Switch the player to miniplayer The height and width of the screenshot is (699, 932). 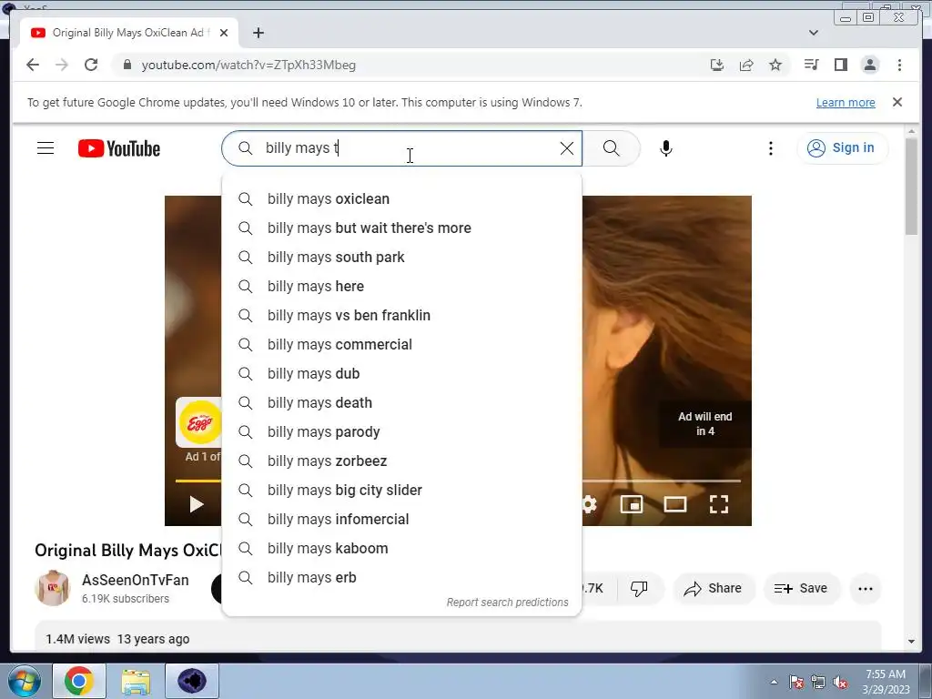[632, 504]
